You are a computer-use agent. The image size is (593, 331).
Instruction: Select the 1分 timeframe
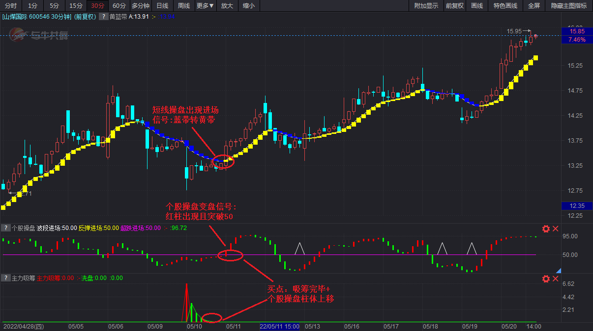(32, 6)
